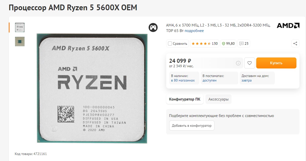Switch to Аксессуары tab
The width and height of the screenshot is (306, 161).
pyautogui.click(x=218, y=99)
